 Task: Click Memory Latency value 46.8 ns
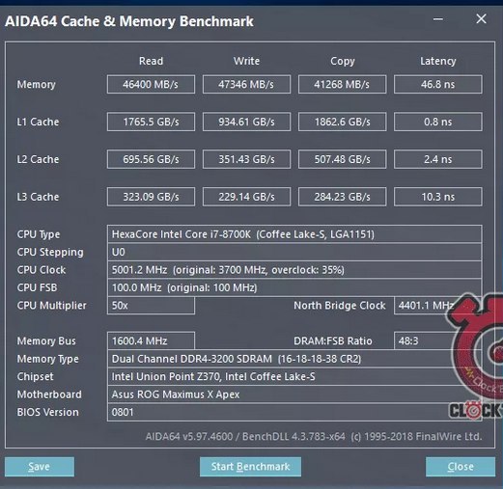pyautogui.click(x=438, y=85)
